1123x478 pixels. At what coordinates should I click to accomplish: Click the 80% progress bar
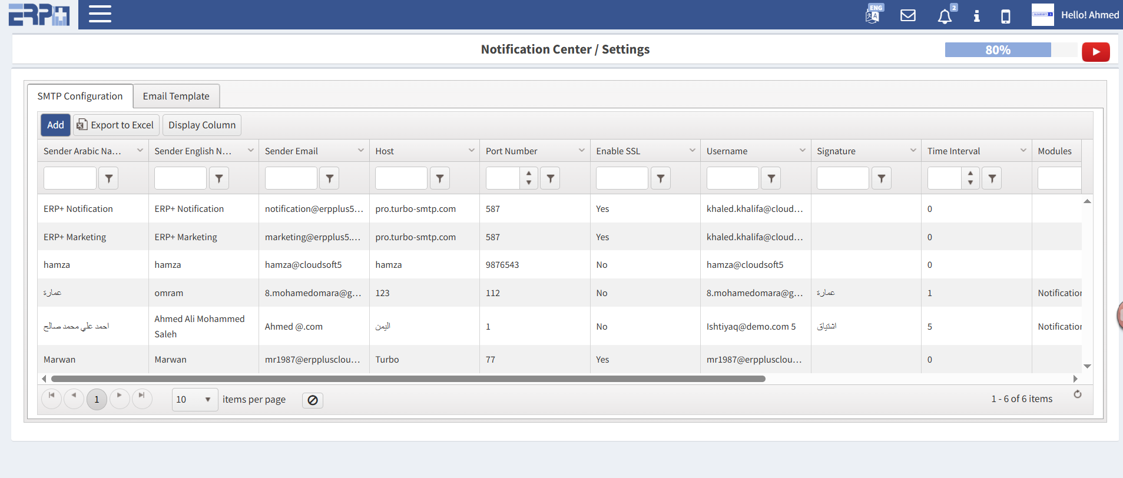[998, 50]
